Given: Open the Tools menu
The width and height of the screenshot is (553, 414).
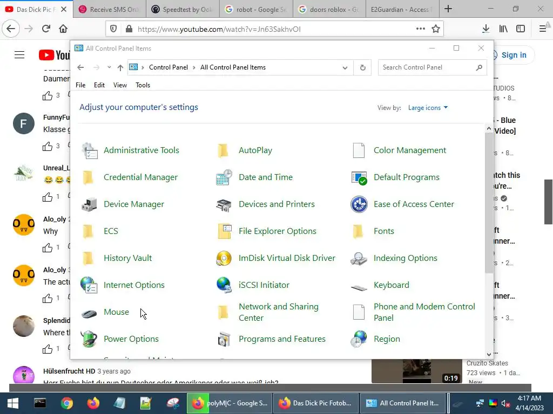Looking at the screenshot, I should point(143,85).
